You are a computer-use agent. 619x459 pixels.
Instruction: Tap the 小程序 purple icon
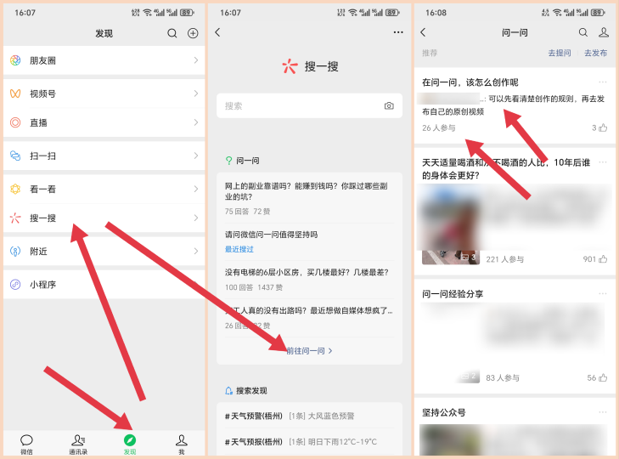15,284
